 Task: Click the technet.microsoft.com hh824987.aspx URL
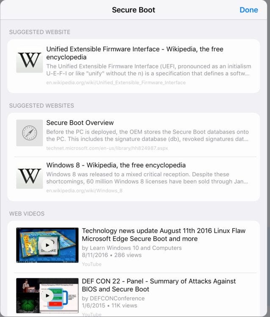coord(107,148)
